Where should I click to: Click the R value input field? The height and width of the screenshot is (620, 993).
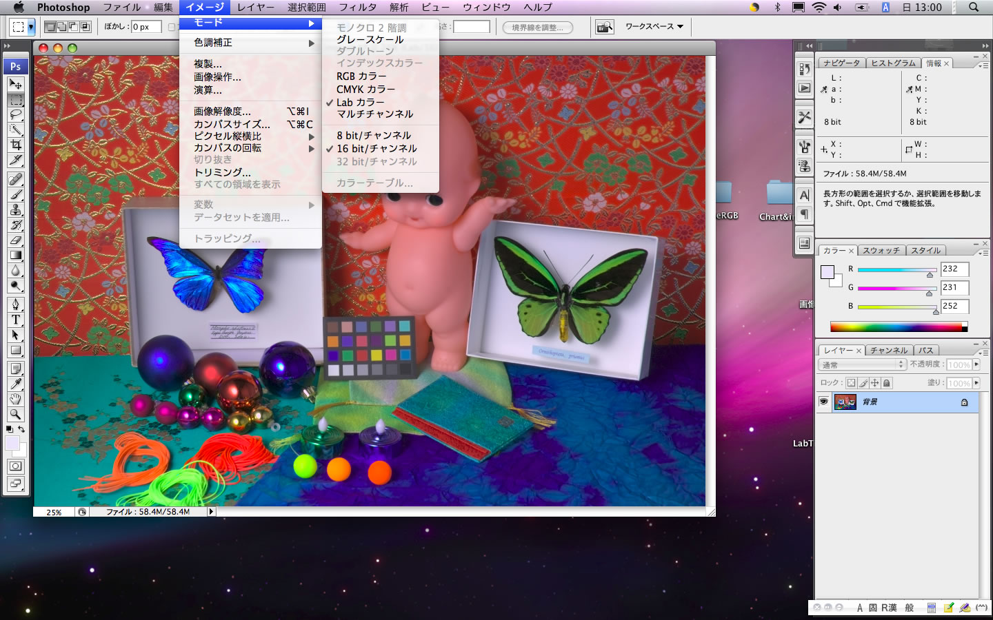[x=954, y=269]
